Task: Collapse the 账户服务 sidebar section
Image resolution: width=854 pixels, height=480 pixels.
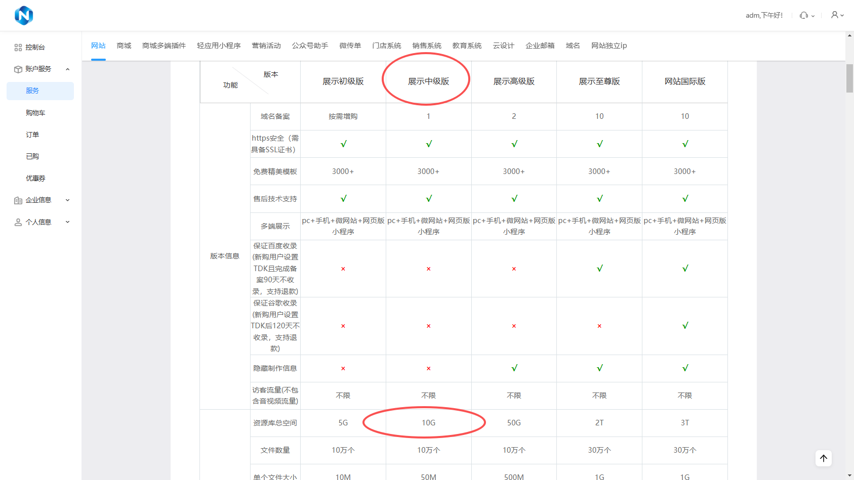Action: coord(68,69)
